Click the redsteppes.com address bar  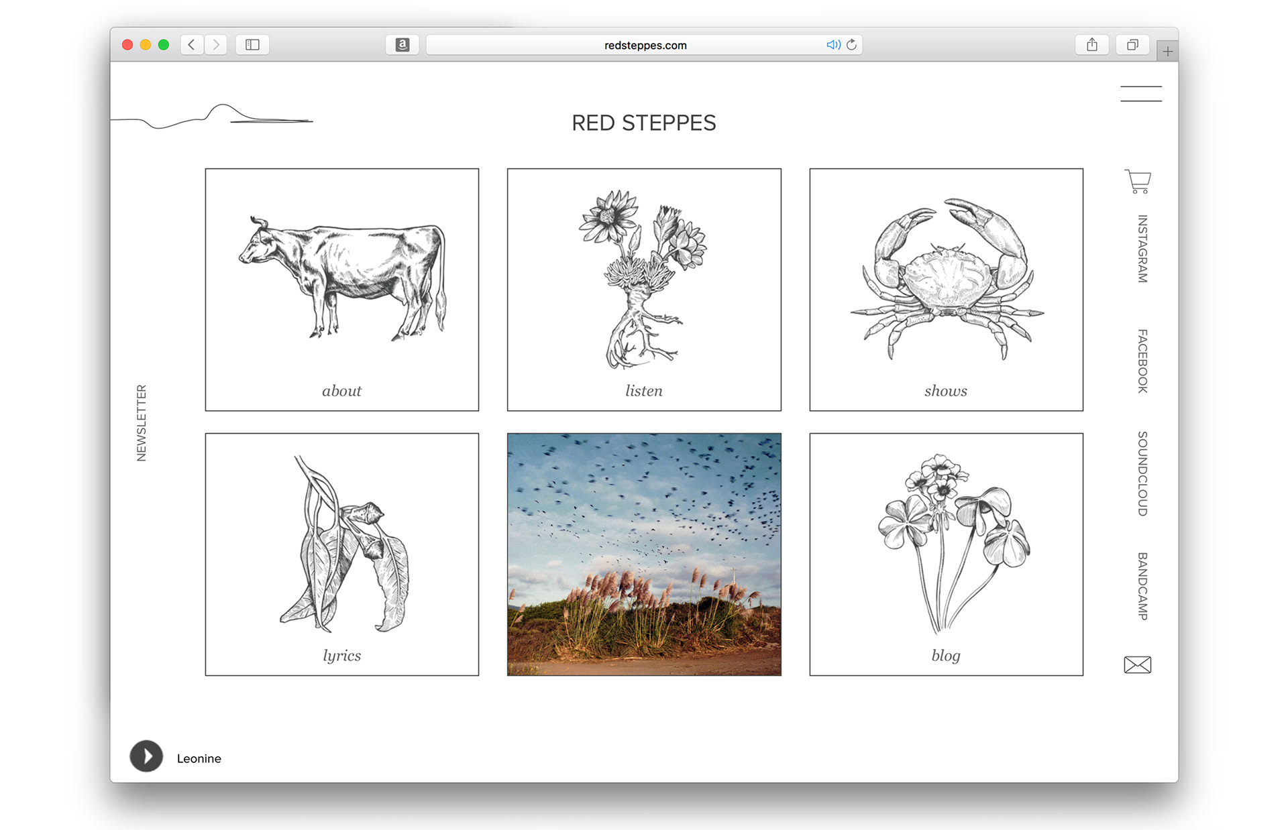tap(644, 45)
